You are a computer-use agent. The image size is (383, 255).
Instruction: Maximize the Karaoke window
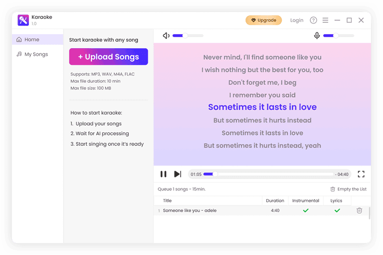(349, 20)
